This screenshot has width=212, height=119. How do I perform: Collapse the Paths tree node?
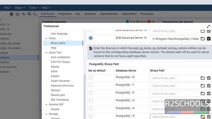[x=46, y=38]
